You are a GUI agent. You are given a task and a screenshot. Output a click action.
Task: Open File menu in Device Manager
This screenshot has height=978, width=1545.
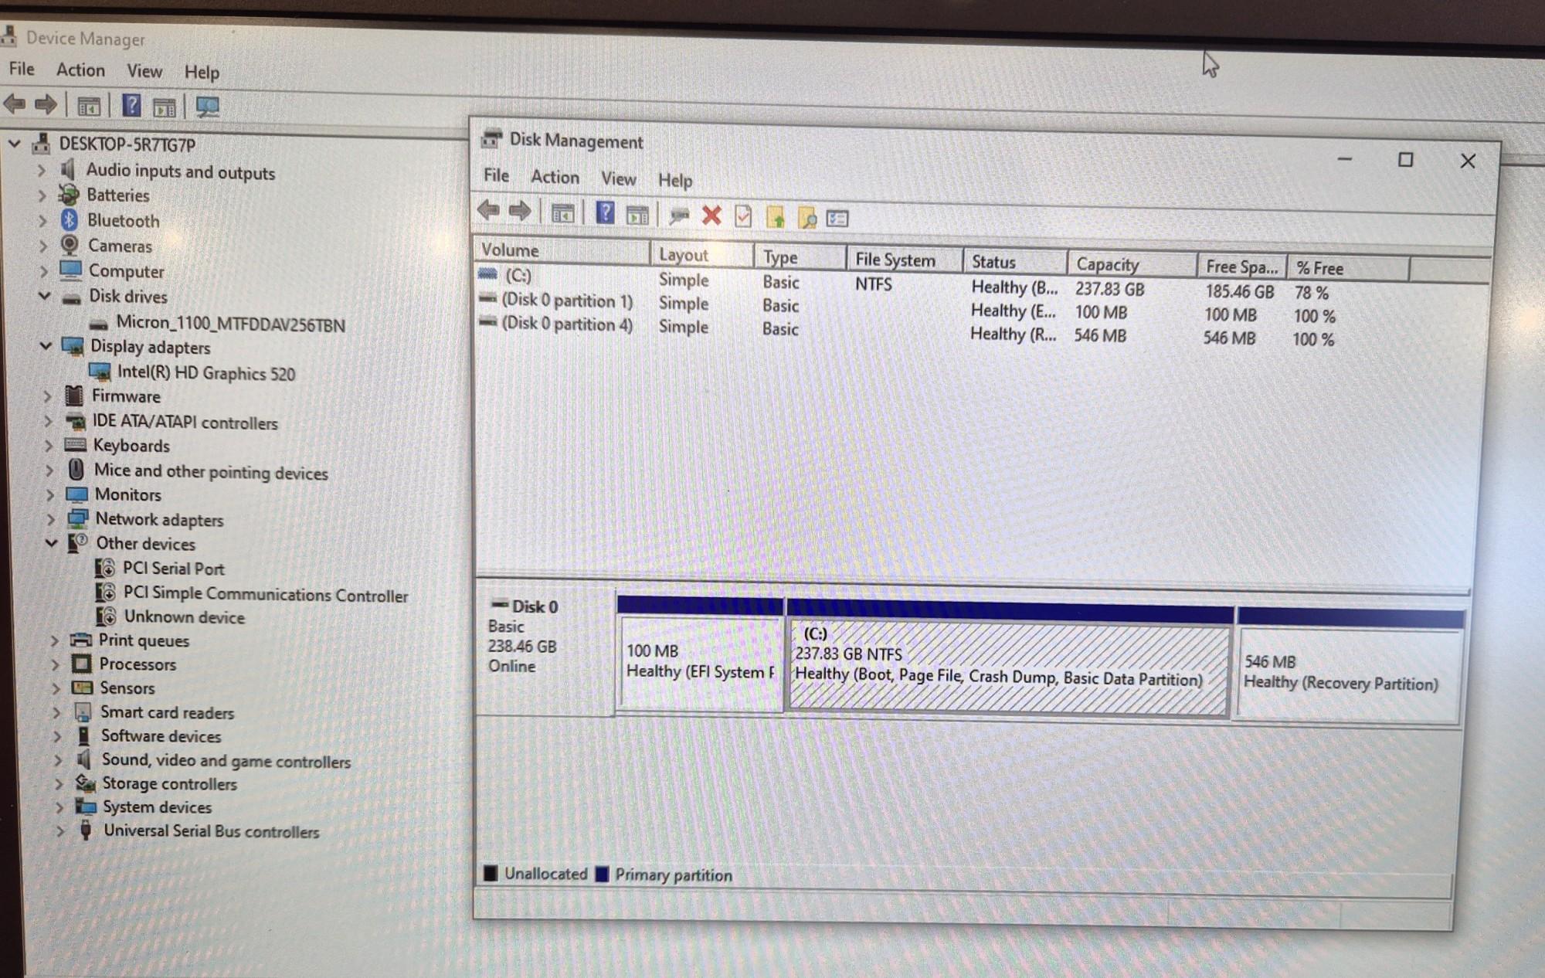pyautogui.click(x=22, y=69)
